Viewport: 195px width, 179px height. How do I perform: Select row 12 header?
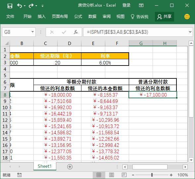click(5, 120)
